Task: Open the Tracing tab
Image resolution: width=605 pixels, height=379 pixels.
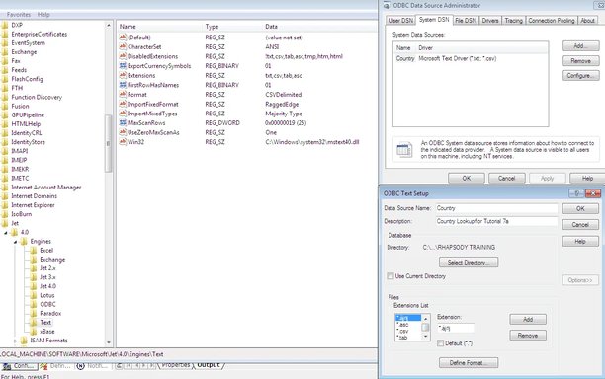Action: click(x=513, y=21)
